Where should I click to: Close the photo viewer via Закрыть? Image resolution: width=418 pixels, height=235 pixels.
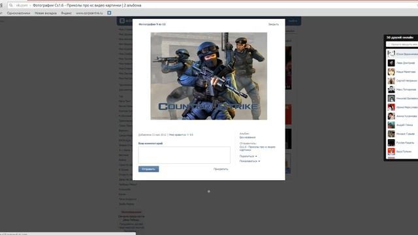(x=274, y=24)
